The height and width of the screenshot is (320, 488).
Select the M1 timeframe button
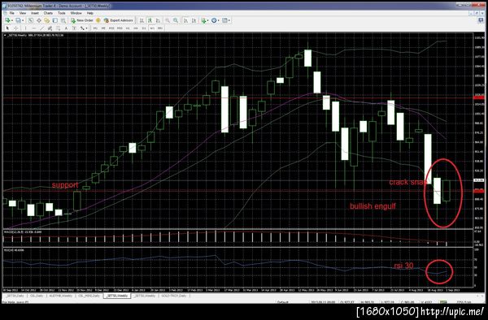pyautogui.click(x=95, y=28)
